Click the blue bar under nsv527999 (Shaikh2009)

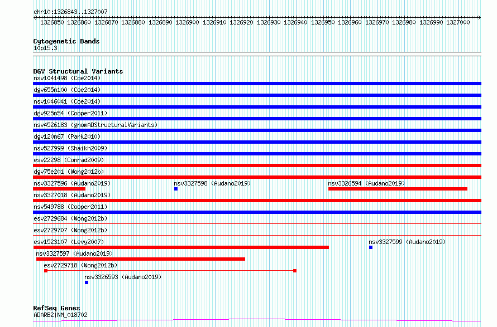pyautogui.click(x=257, y=154)
